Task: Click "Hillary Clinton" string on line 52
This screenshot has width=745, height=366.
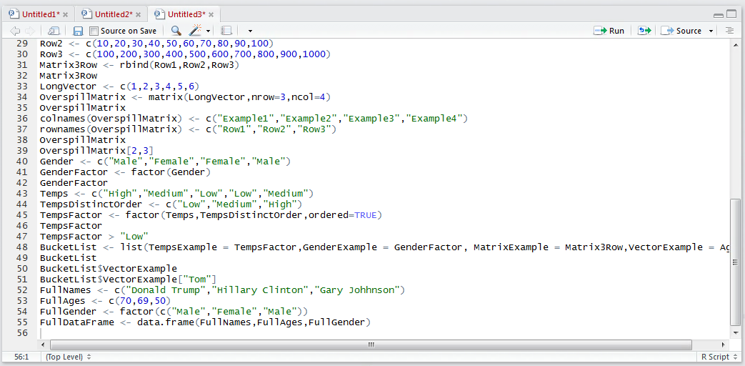Action: [261, 290]
